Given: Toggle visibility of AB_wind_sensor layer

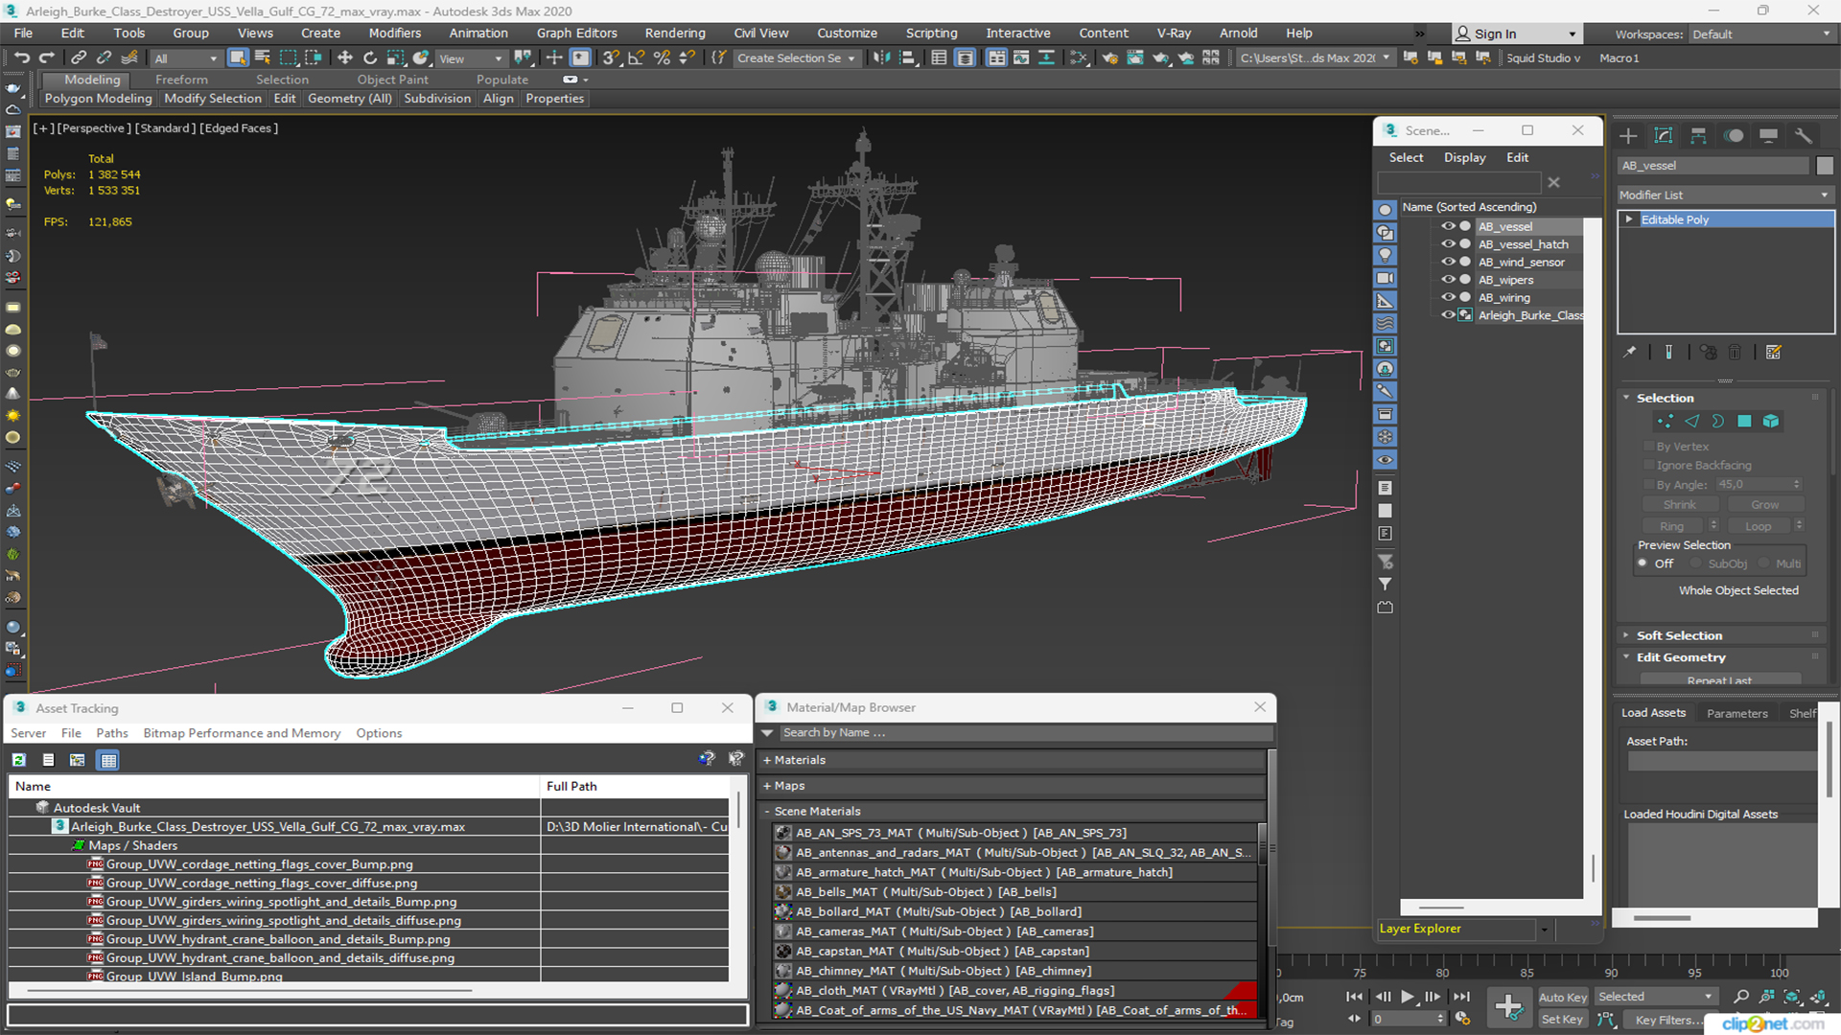Looking at the screenshot, I should pos(1445,262).
